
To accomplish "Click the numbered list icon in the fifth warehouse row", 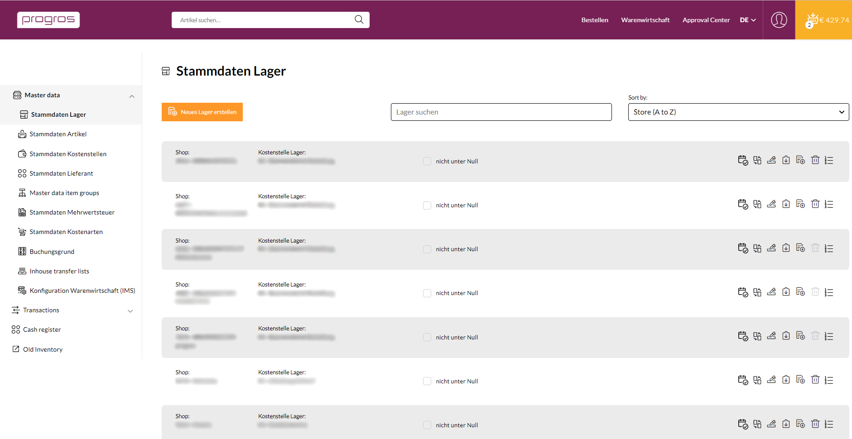I will [829, 336].
